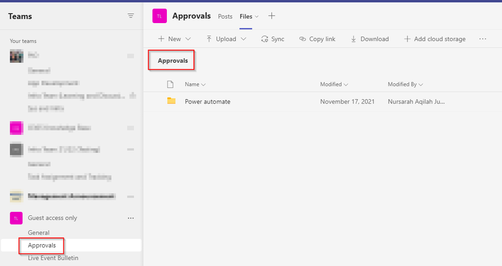
Task: Click the Power automate folder icon
Action: click(x=171, y=101)
